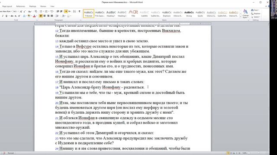Apply the Numbering list icon
The image size is (277, 155).
pos(46,12)
